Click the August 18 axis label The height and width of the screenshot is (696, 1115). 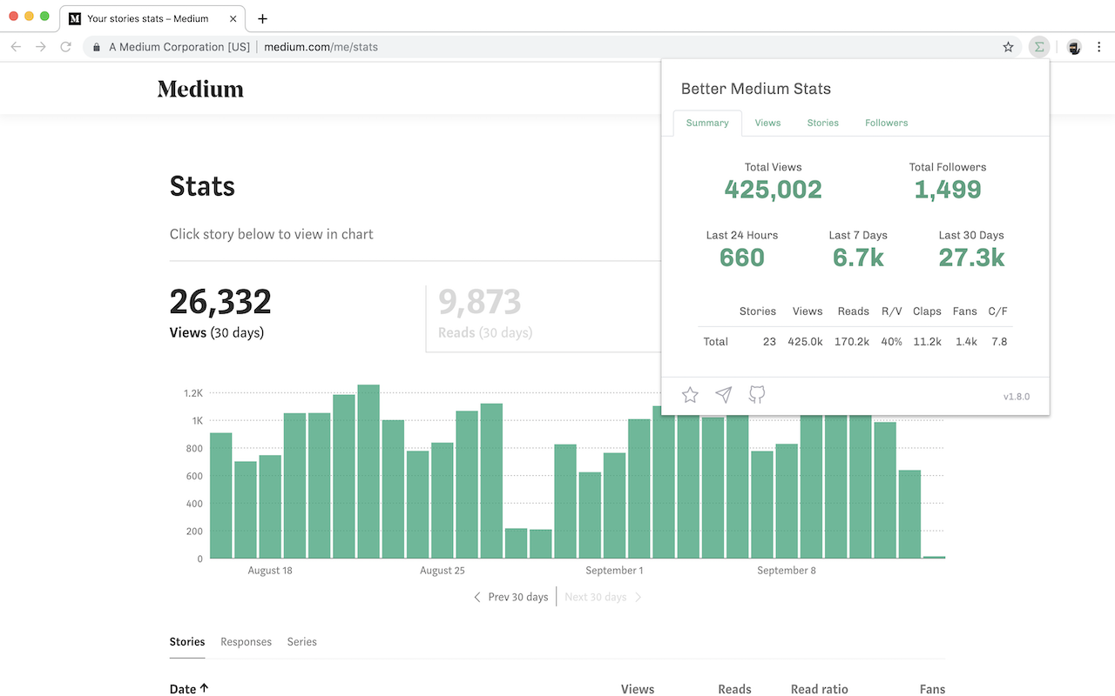click(x=270, y=571)
